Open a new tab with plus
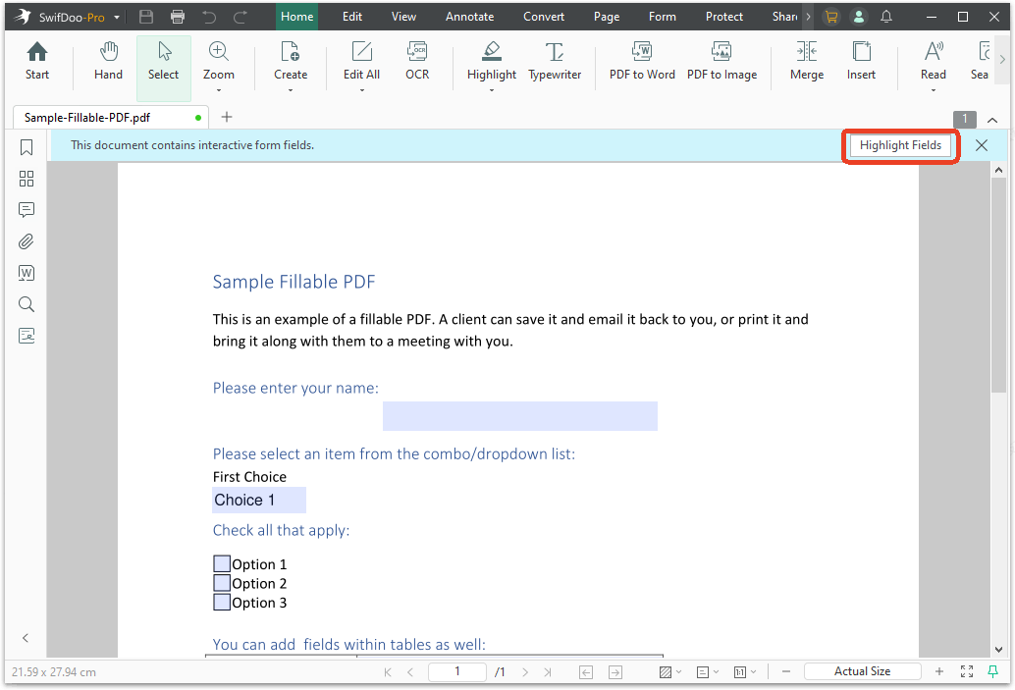Image resolution: width=1015 pixels, height=690 pixels. point(227,117)
